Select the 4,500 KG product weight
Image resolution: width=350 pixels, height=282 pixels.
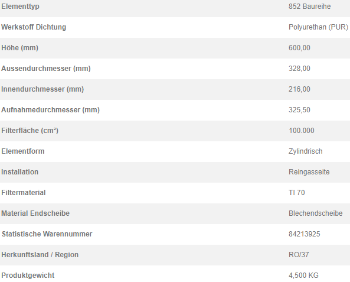click(x=303, y=275)
